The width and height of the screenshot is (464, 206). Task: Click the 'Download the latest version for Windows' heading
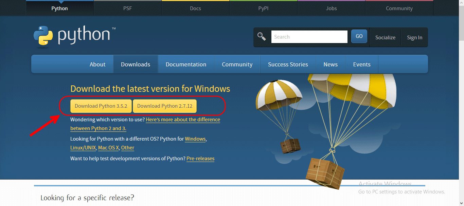150,89
